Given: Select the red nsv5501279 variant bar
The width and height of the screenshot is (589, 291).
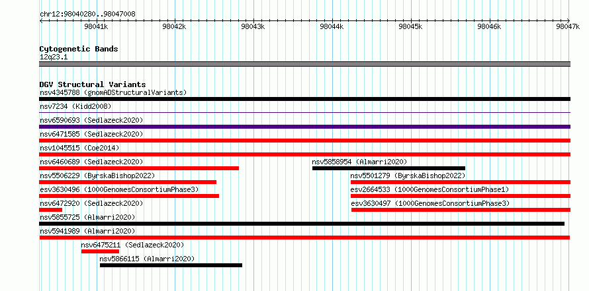Looking at the screenshot, I should coord(461,182).
